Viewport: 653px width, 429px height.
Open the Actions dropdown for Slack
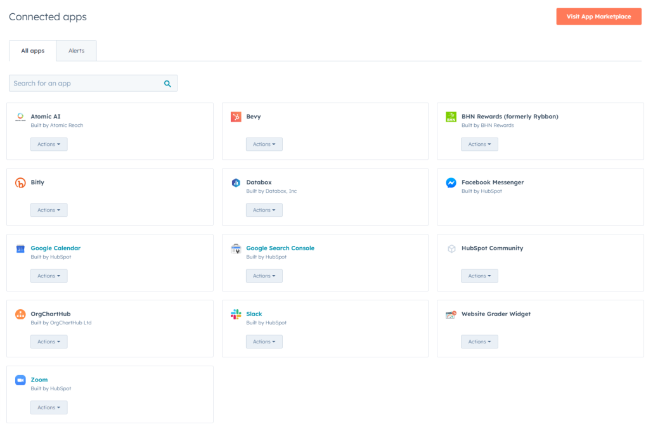click(x=264, y=342)
